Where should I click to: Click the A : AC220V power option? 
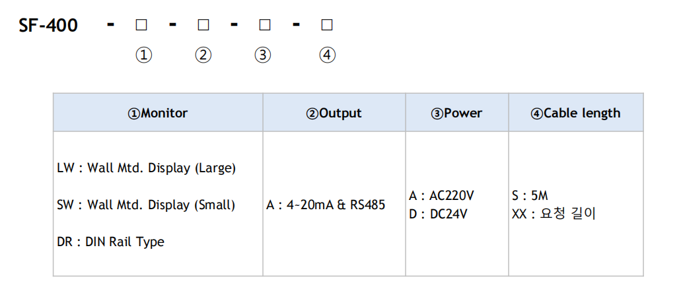(x=441, y=196)
